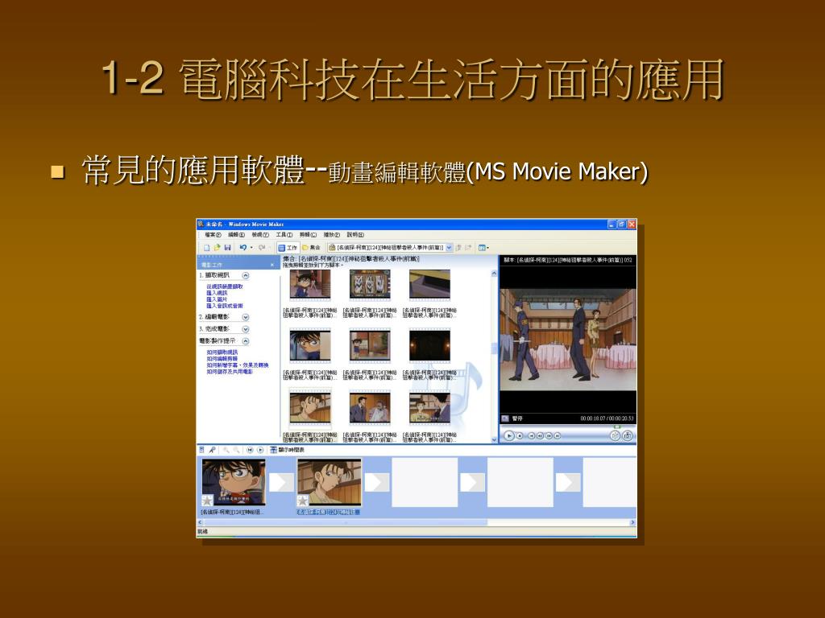The width and height of the screenshot is (825, 618).
Task: Collapse the Movie Making Tips section
Action: point(245,341)
